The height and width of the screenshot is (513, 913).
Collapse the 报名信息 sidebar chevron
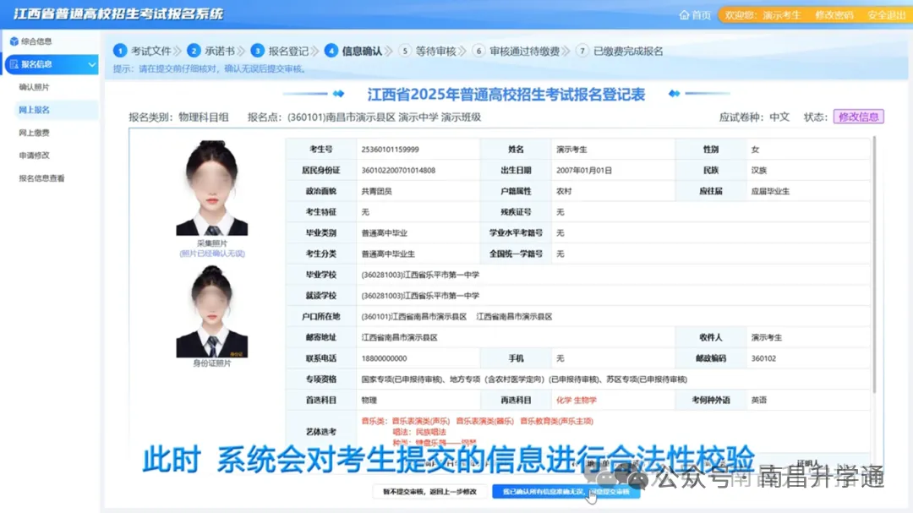(91, 64)
